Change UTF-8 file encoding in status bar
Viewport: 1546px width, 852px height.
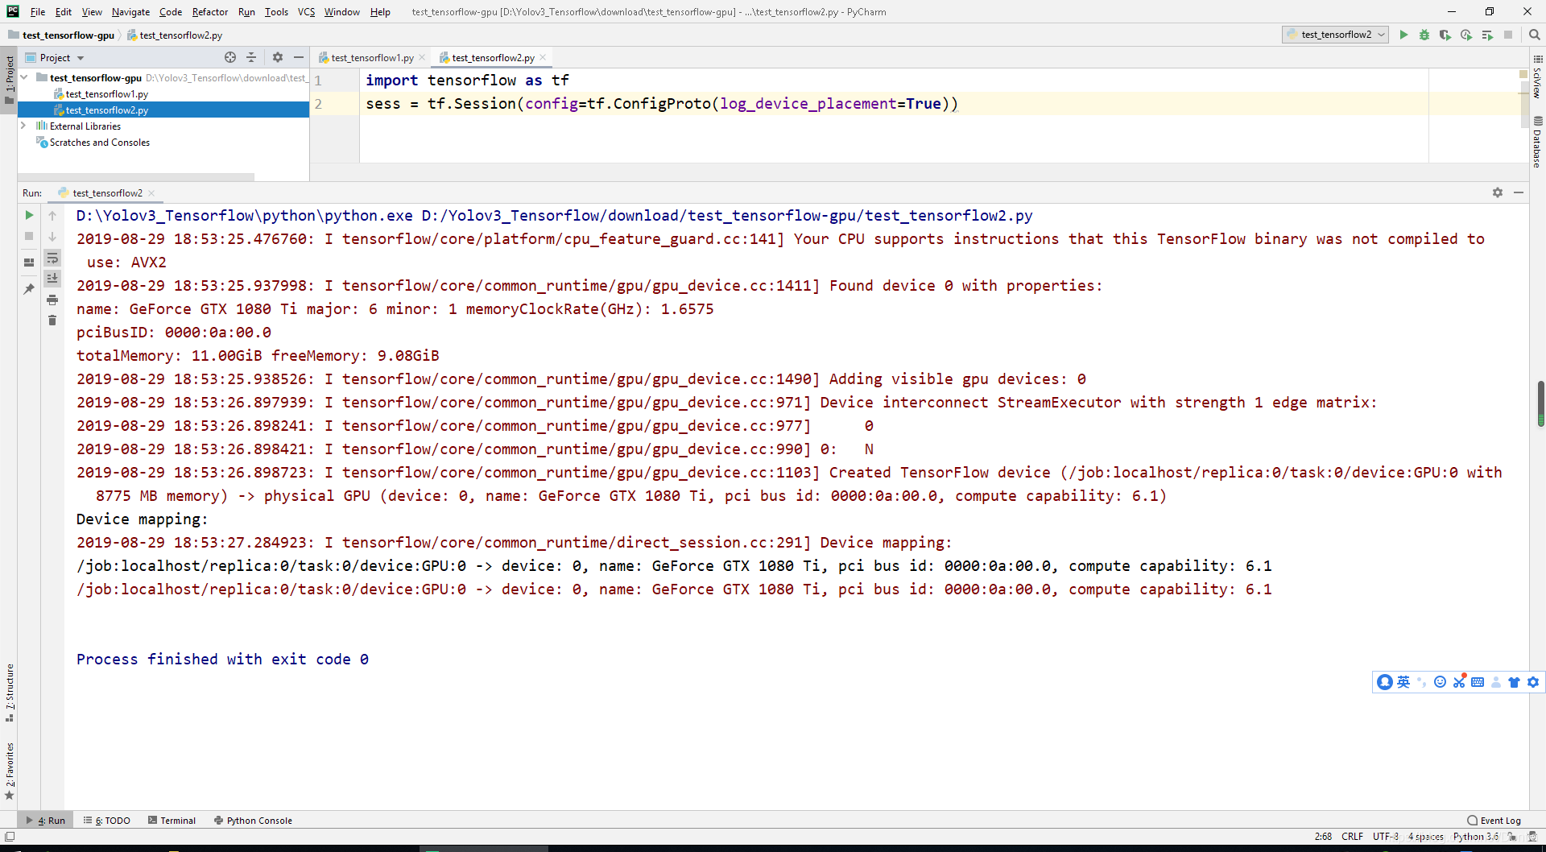pos(1386,837)
